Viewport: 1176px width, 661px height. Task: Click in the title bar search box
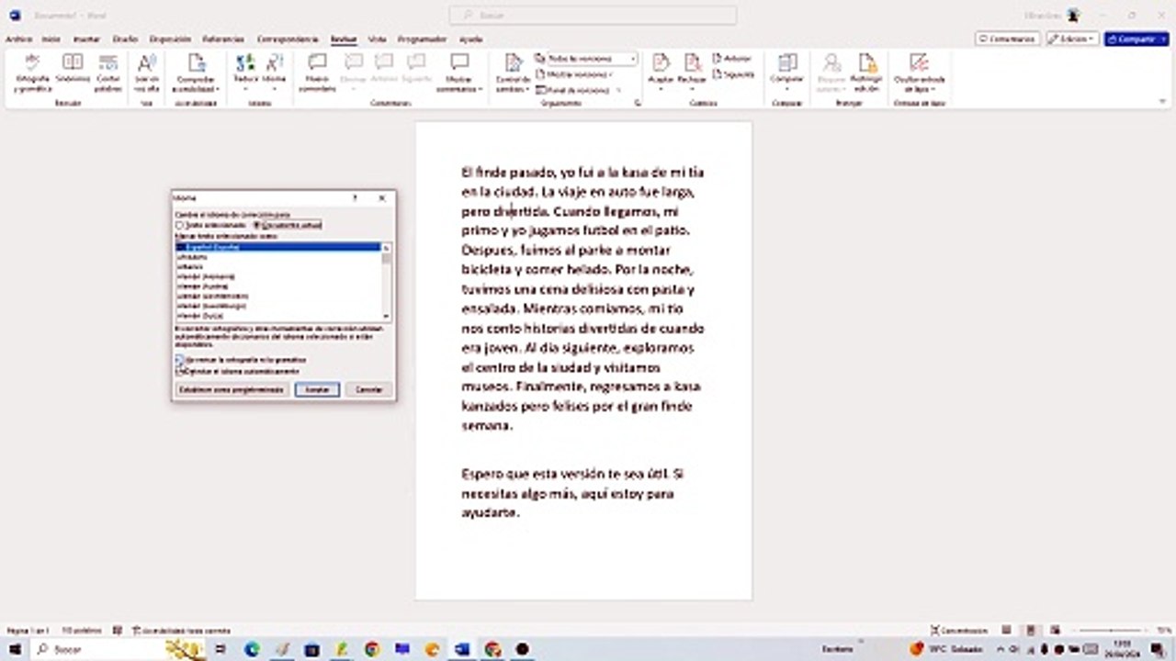click(593, 16)
